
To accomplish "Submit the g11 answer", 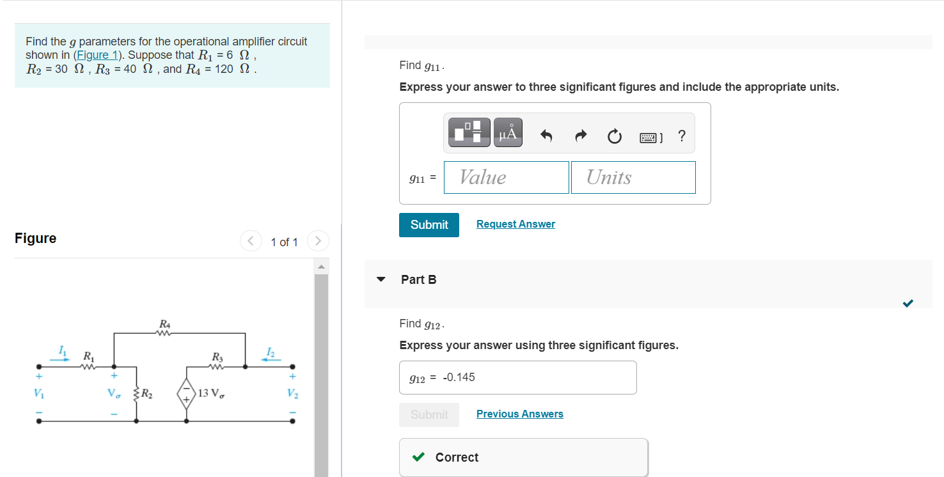I will click(429, 224).
